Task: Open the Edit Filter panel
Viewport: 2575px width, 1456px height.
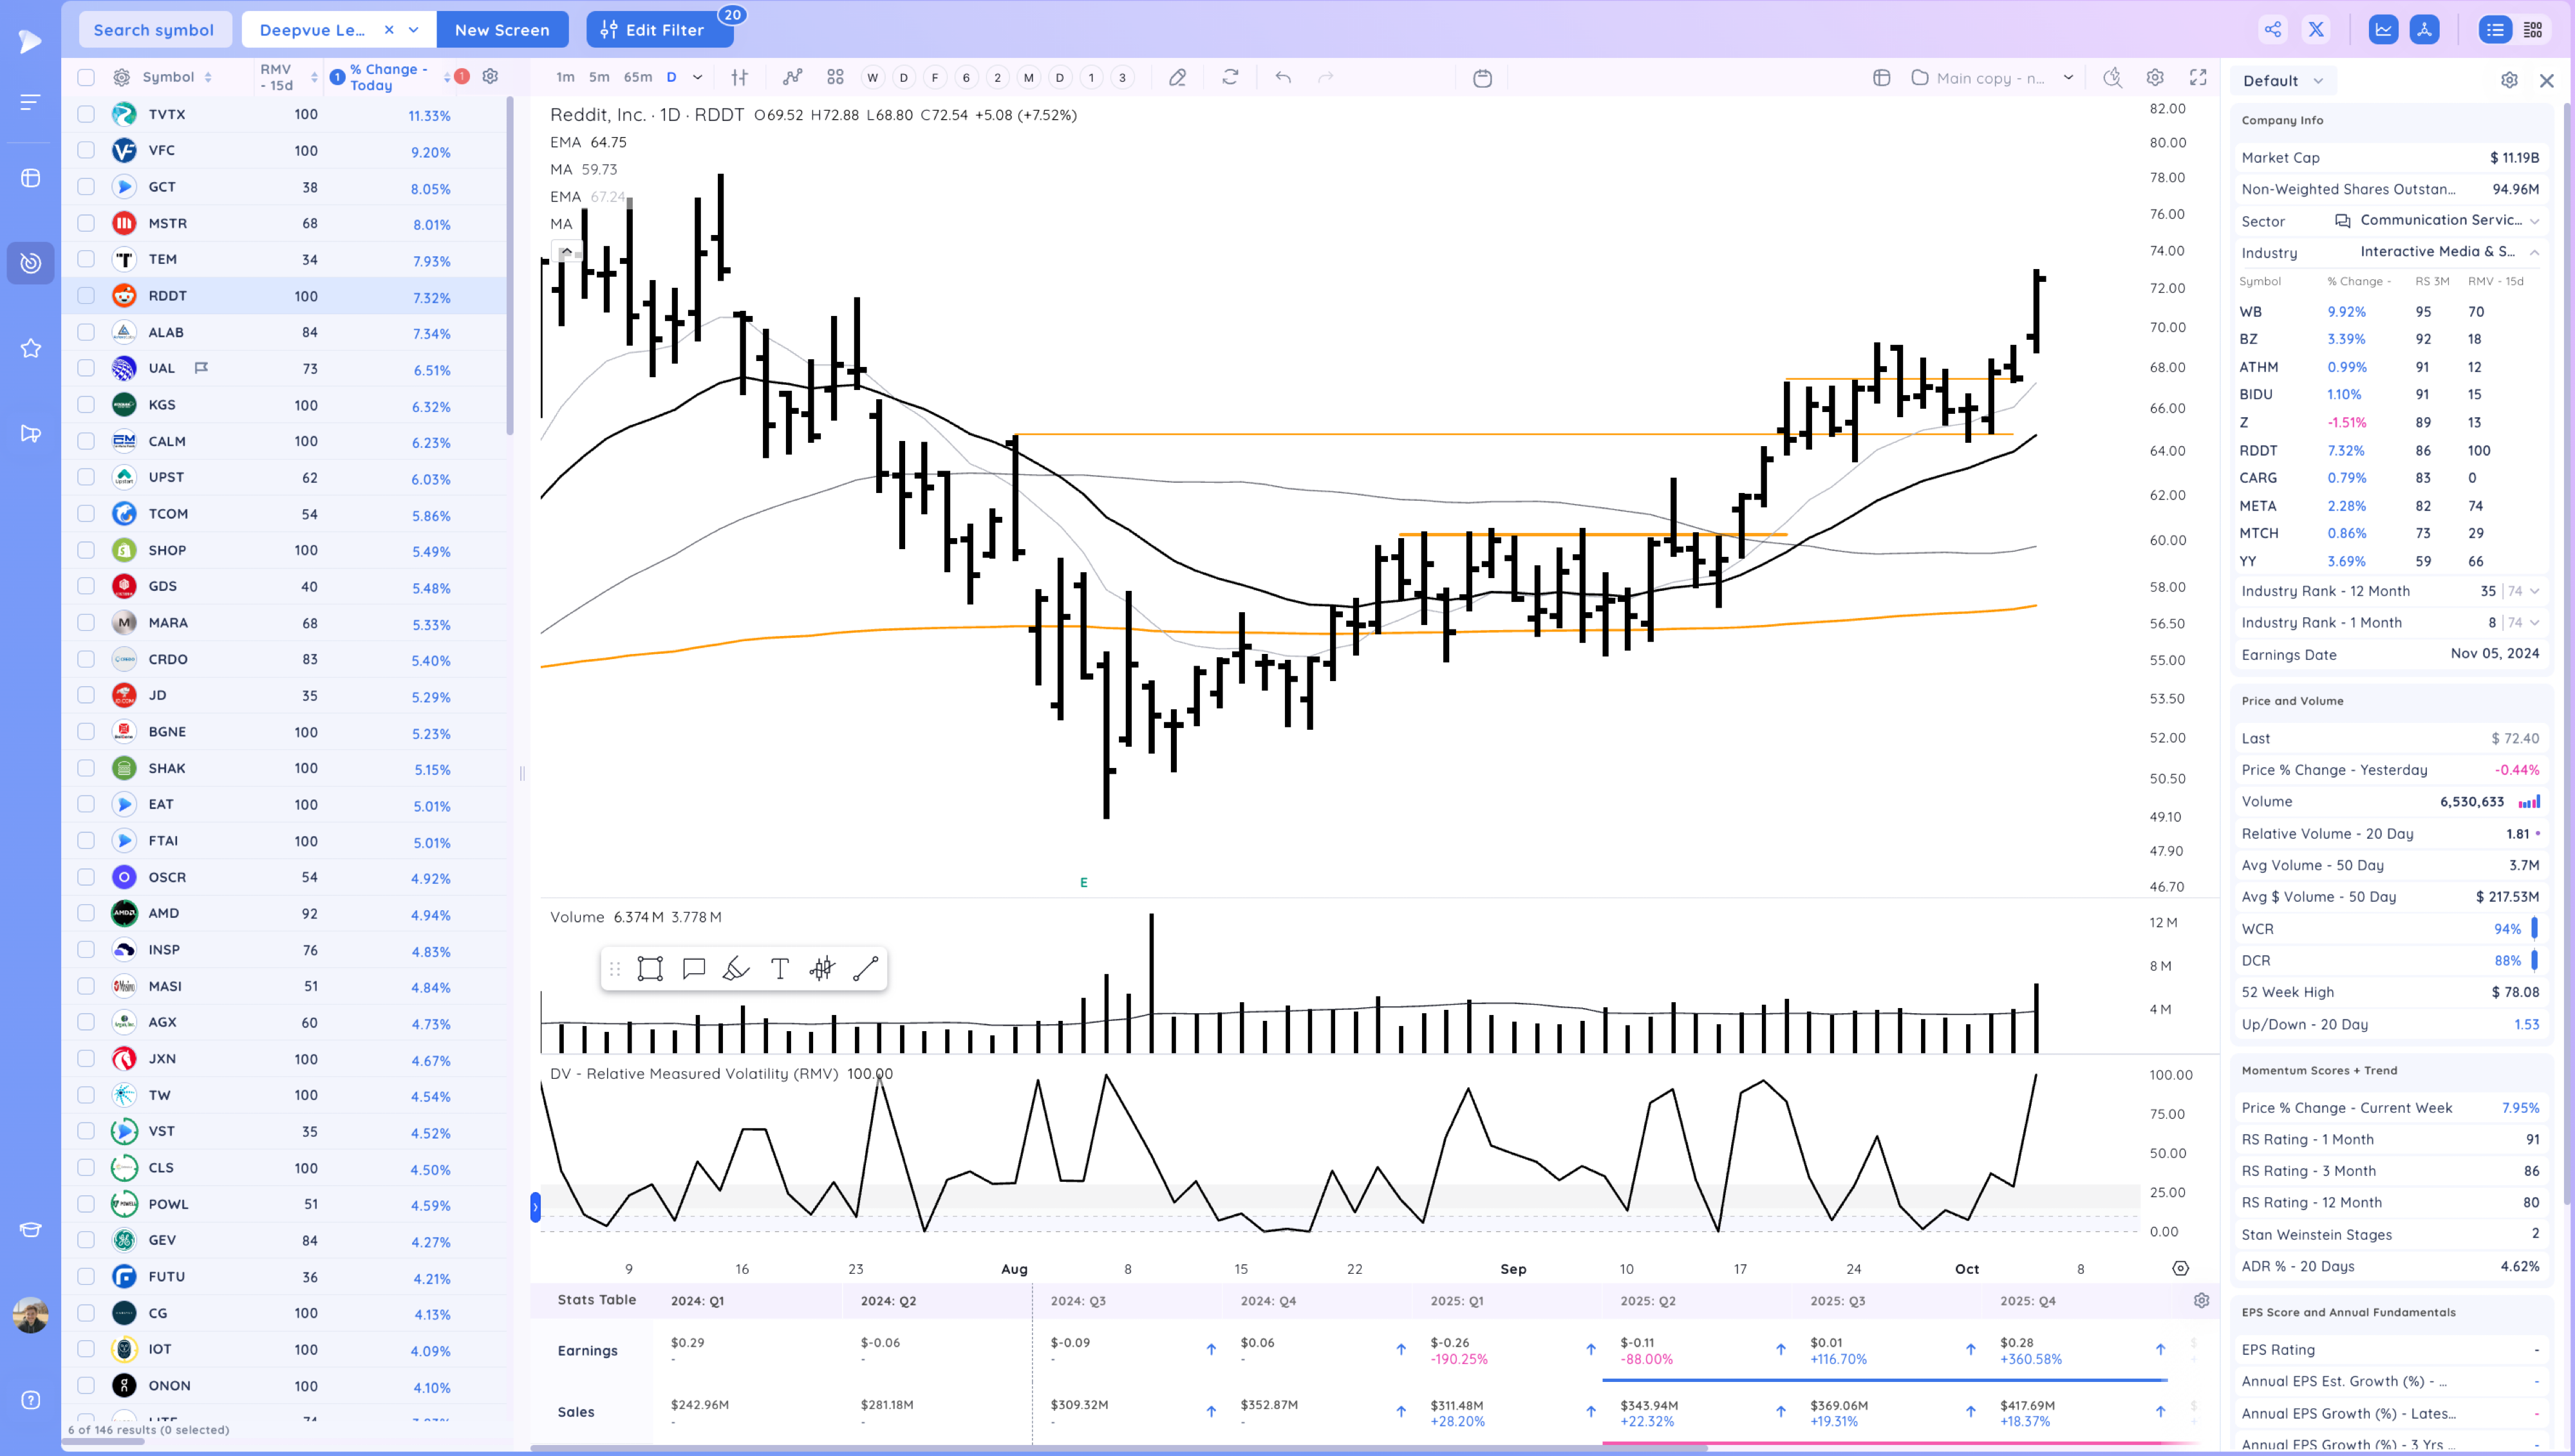Action: pos(659,29)
